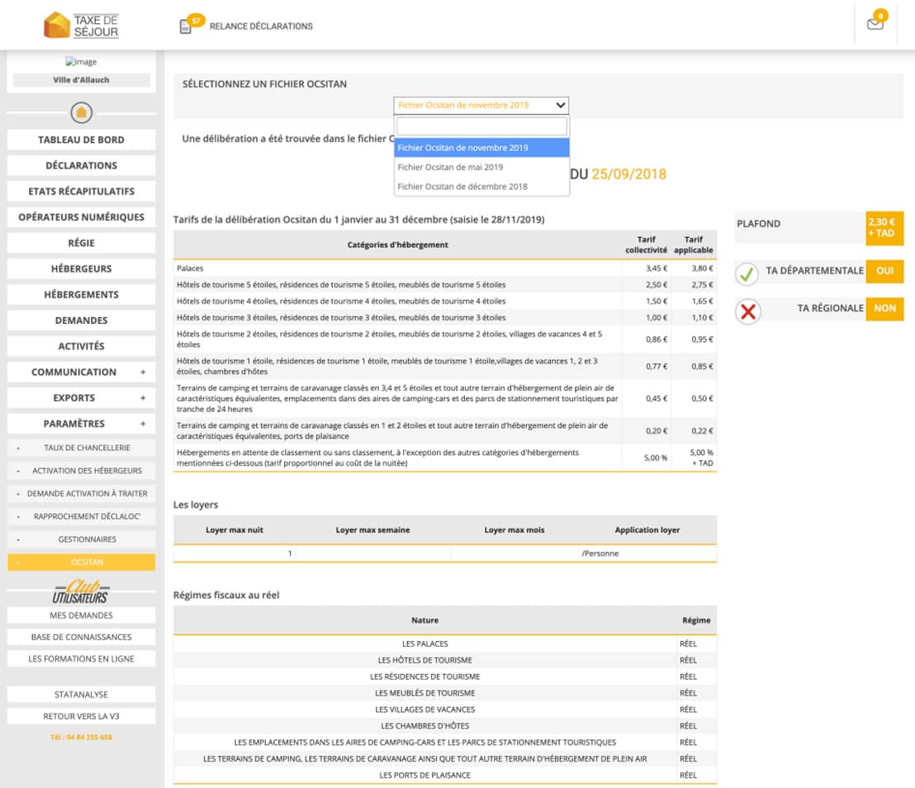Click Les Chambres d'Hôtes row
The width and height of the screenshot is (915, 788).
(x=444, y=725)
